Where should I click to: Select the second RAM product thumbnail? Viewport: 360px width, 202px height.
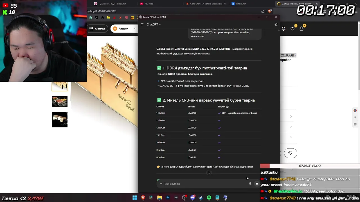[60, 101]
